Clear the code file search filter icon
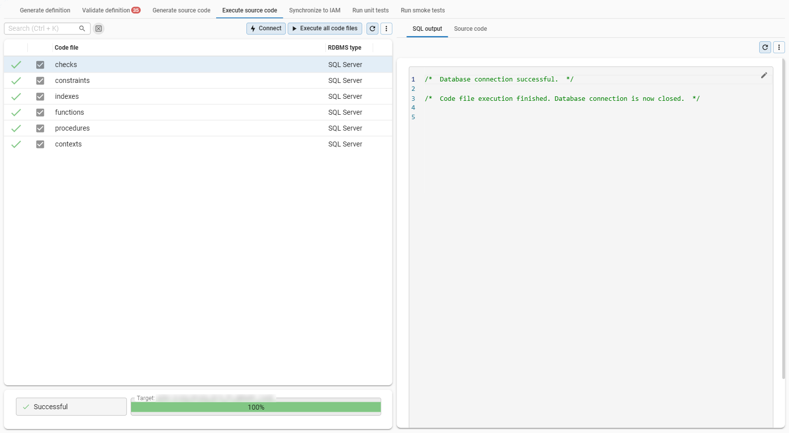Screen dimensions: 789x433 tap(99, 29)
